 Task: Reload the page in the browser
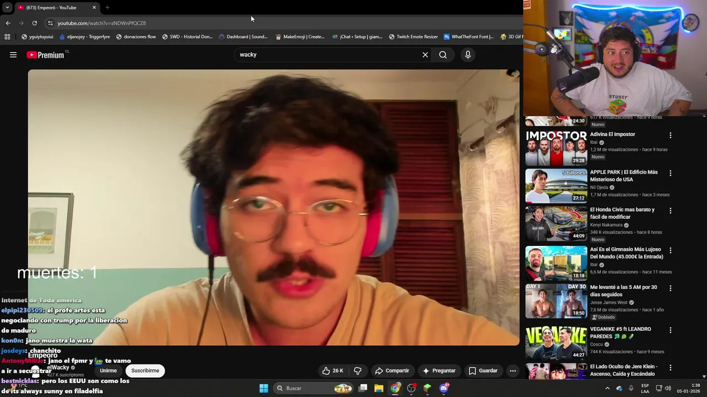(x=34, y=23)
